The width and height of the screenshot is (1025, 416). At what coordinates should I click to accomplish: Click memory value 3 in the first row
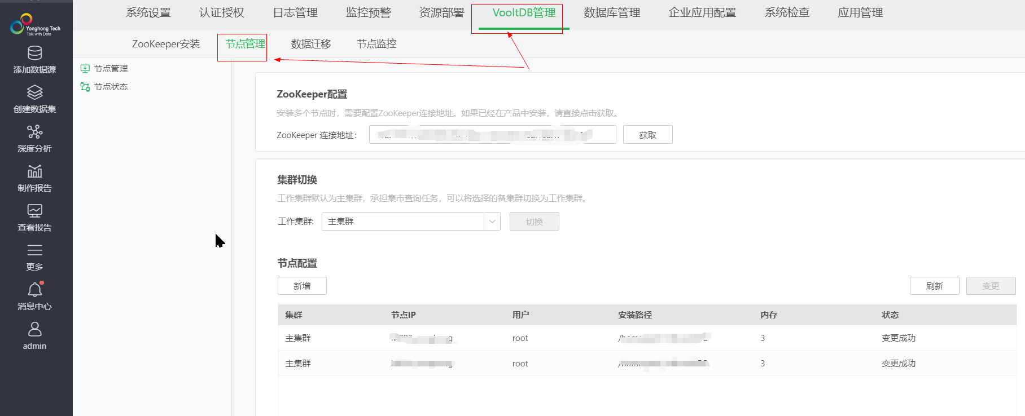point(763,338)
